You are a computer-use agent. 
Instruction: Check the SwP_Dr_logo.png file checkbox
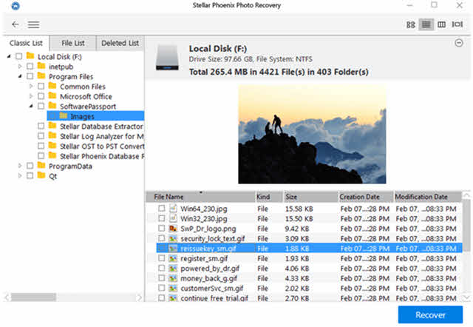pos(162,229)
